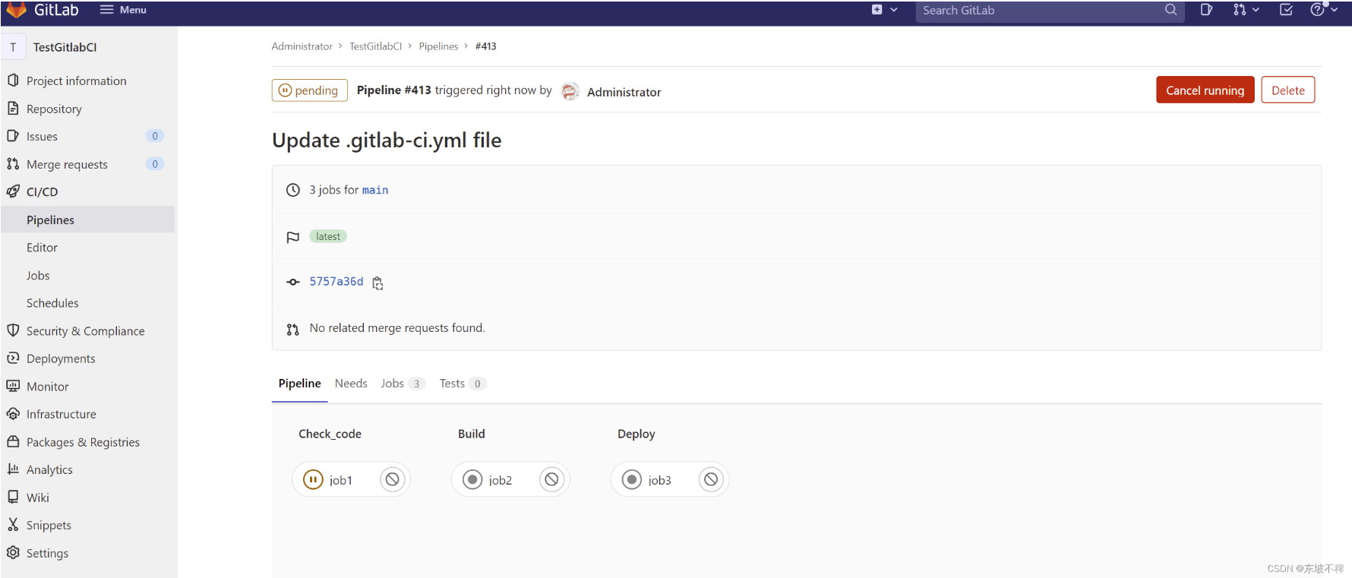The height and width of the screenshot is (578, 1352).
Task: Copy commit SHA with clipboard icon
Action: click(x=377, y=283)
